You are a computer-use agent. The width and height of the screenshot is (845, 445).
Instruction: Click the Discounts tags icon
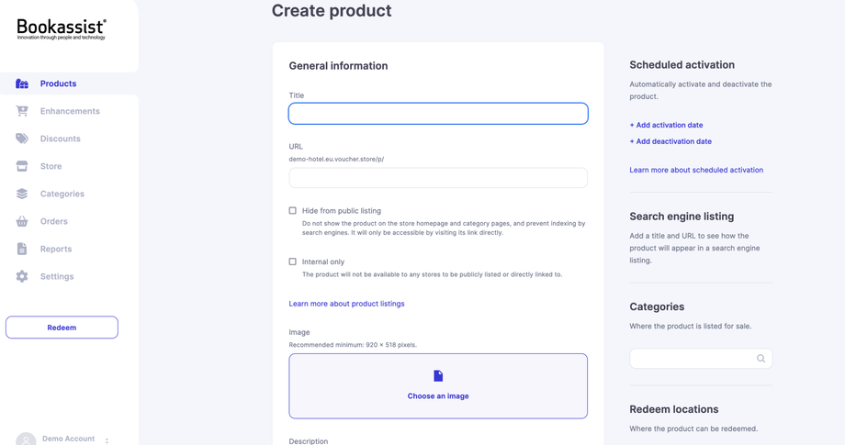[x=22, y=139]
